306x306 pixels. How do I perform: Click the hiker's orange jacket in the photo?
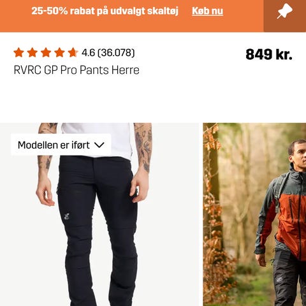point(293,221)
